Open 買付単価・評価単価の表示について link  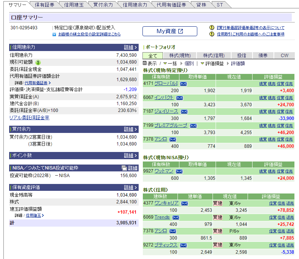coord(251,28)
